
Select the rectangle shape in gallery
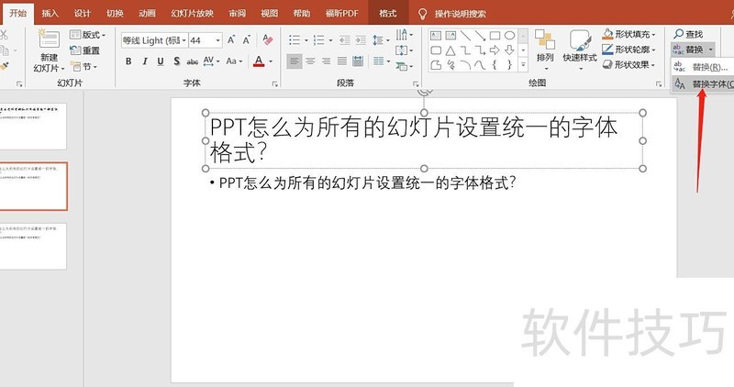[495, 36]
